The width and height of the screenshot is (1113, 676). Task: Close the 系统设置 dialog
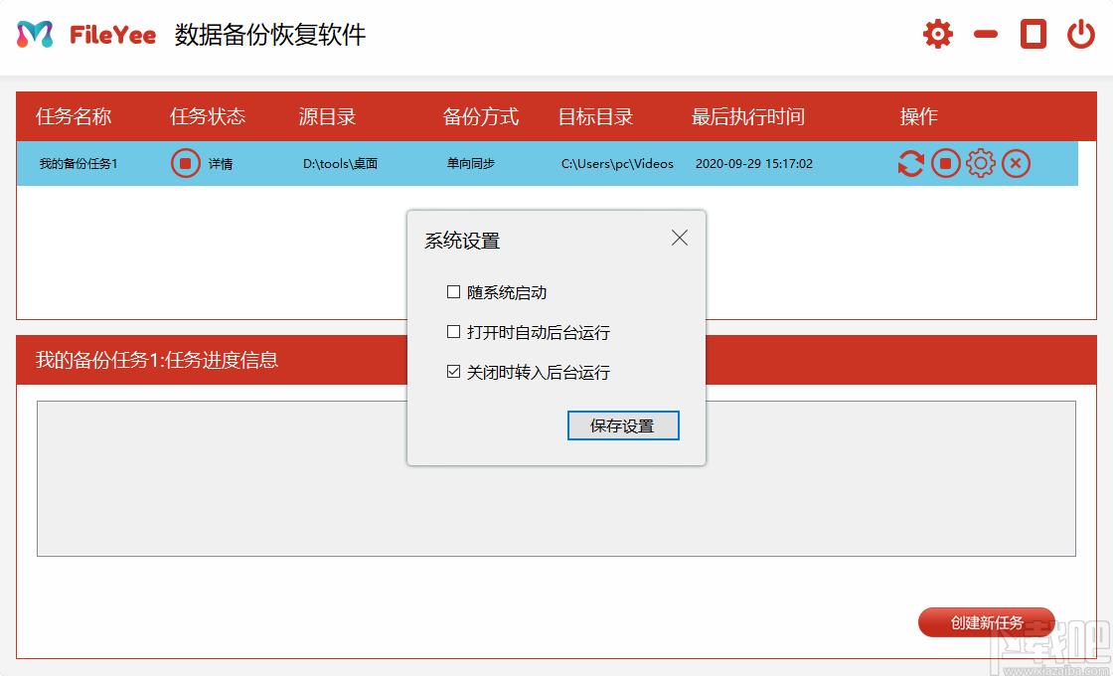click(680, 238)
